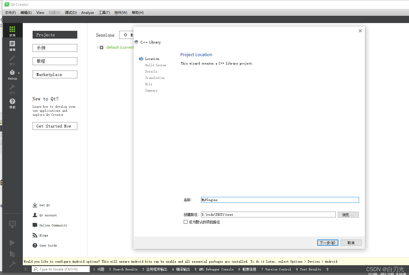Click the 下一步(N) next button

coord(327,243)
